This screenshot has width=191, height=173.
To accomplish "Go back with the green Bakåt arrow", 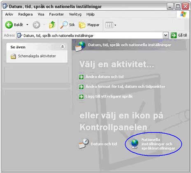I will pos(9,25).
